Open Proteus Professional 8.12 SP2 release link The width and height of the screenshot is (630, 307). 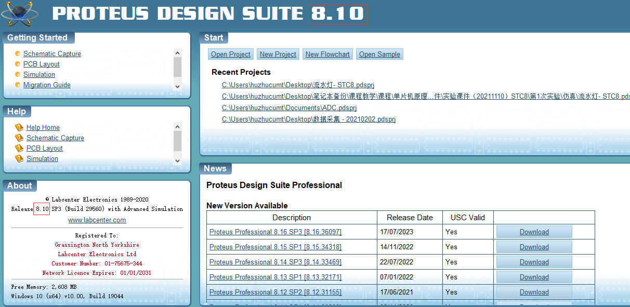(275, 292)
